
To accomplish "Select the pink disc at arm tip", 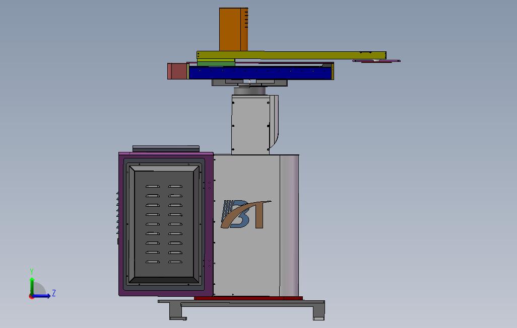I will click(x=376, y=61).
